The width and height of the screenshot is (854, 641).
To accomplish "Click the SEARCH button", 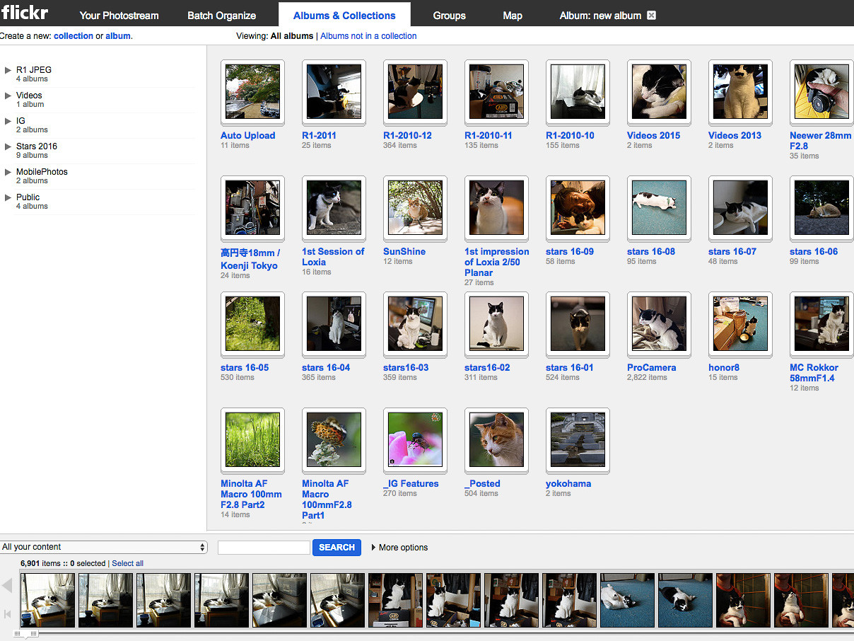I will [337, 547].
